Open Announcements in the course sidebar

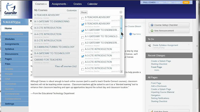15,34
